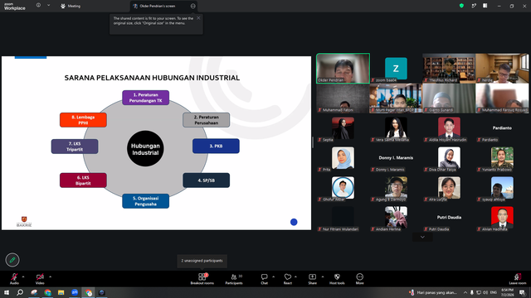Expand the React options arrow
This screenshot has height=298, width=531.
295,276
